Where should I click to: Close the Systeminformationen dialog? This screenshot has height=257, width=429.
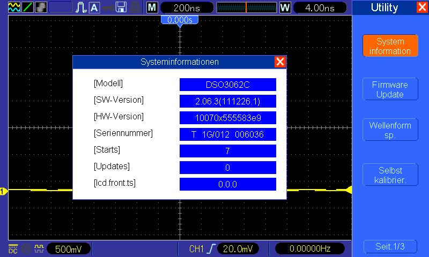[x=280, y=62]
